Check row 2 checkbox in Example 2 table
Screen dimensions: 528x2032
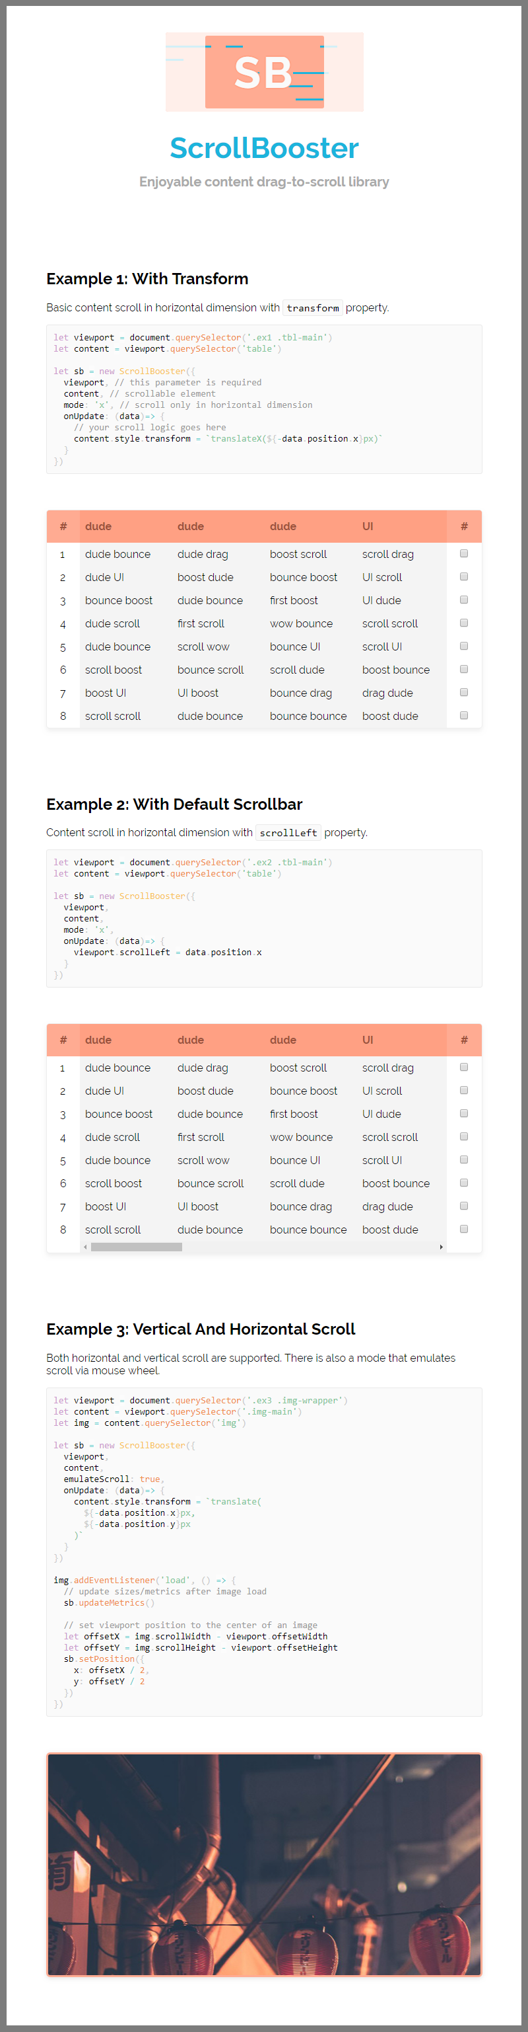pos(463,1090)
